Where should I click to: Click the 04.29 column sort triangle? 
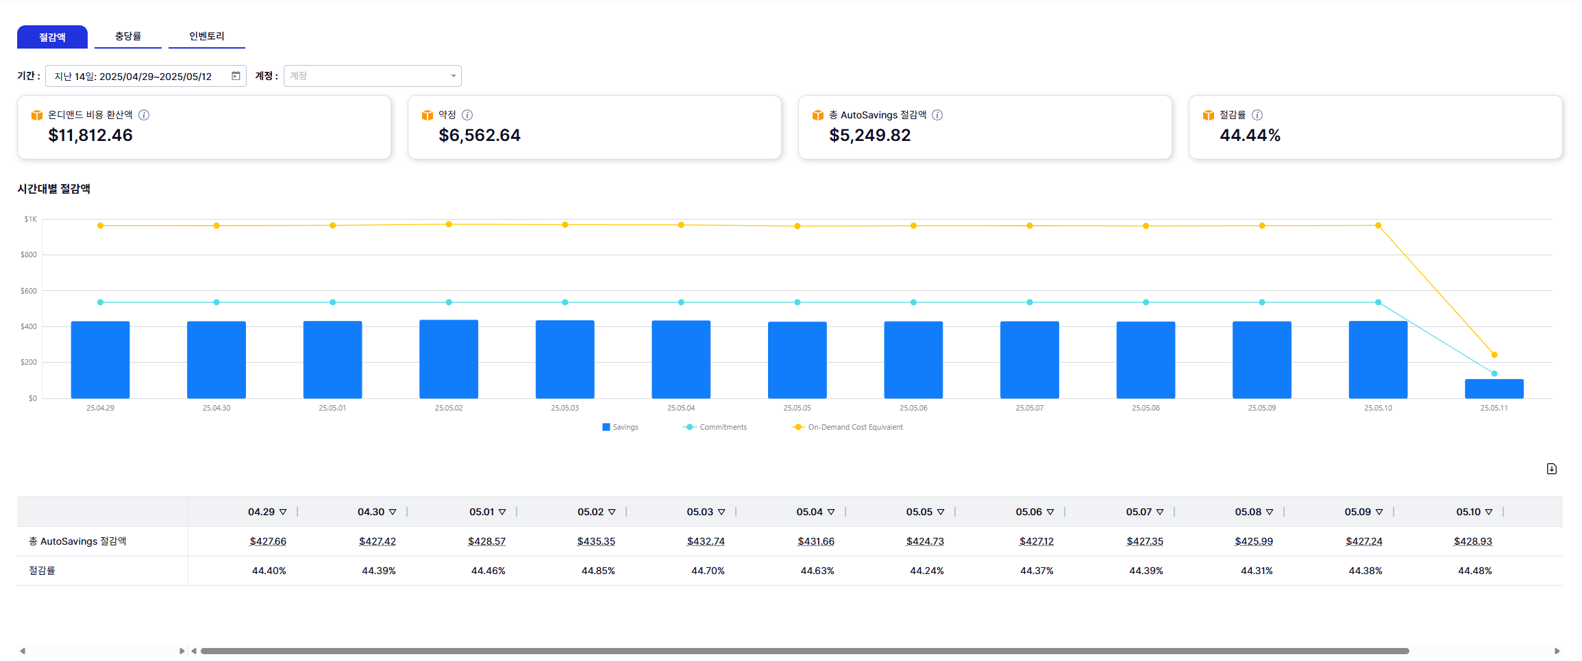283,513
